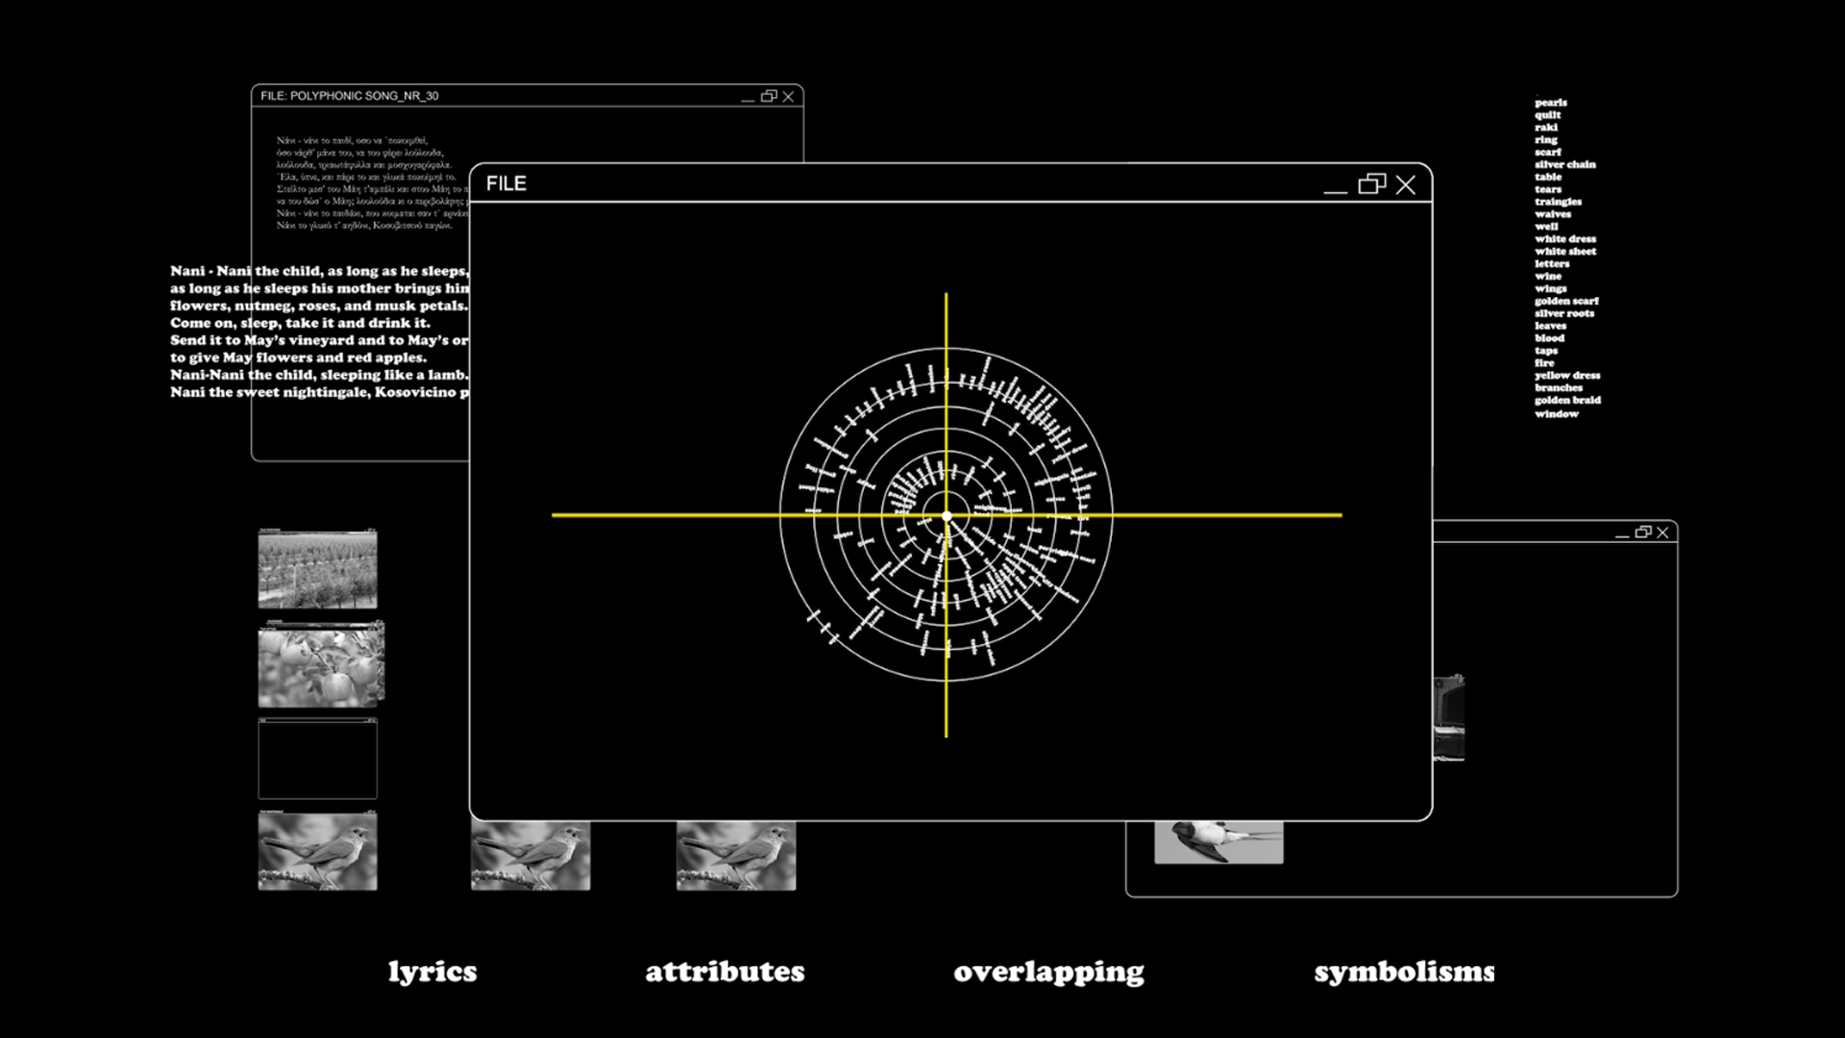This screenshot has width=1845, height=1038.
Task: Select the symbolisms label
Action: pos(1404,972)
